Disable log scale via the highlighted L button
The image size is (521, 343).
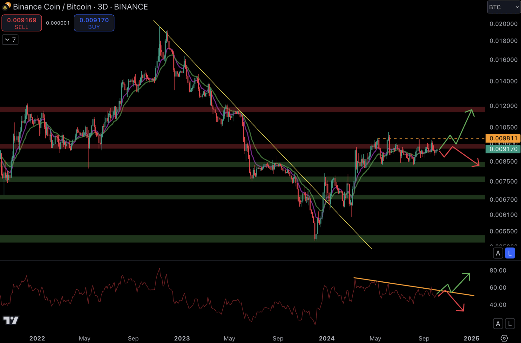tap(509, 253)
